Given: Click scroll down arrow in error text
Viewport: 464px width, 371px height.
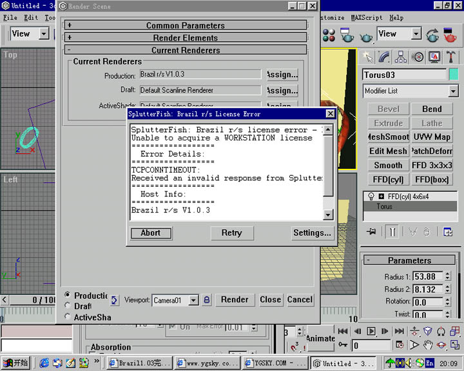Looking at the screenshot, I should [x=328, y=214].
